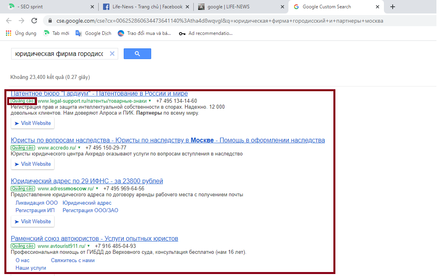
Task: Close the Life-News Facebook tab
Action: tap(187, 7)
